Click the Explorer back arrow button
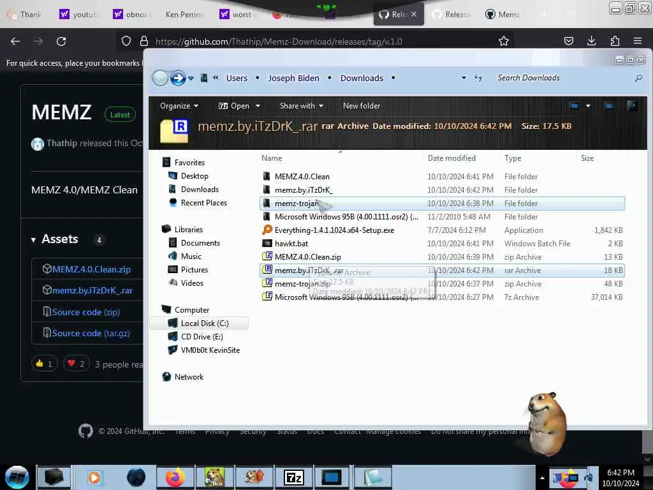 (160, 78)
